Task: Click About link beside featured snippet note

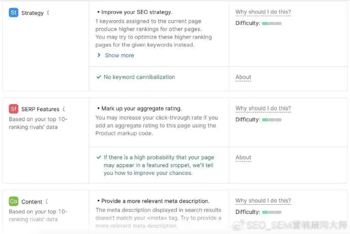Action: click(x=243, y=157)
